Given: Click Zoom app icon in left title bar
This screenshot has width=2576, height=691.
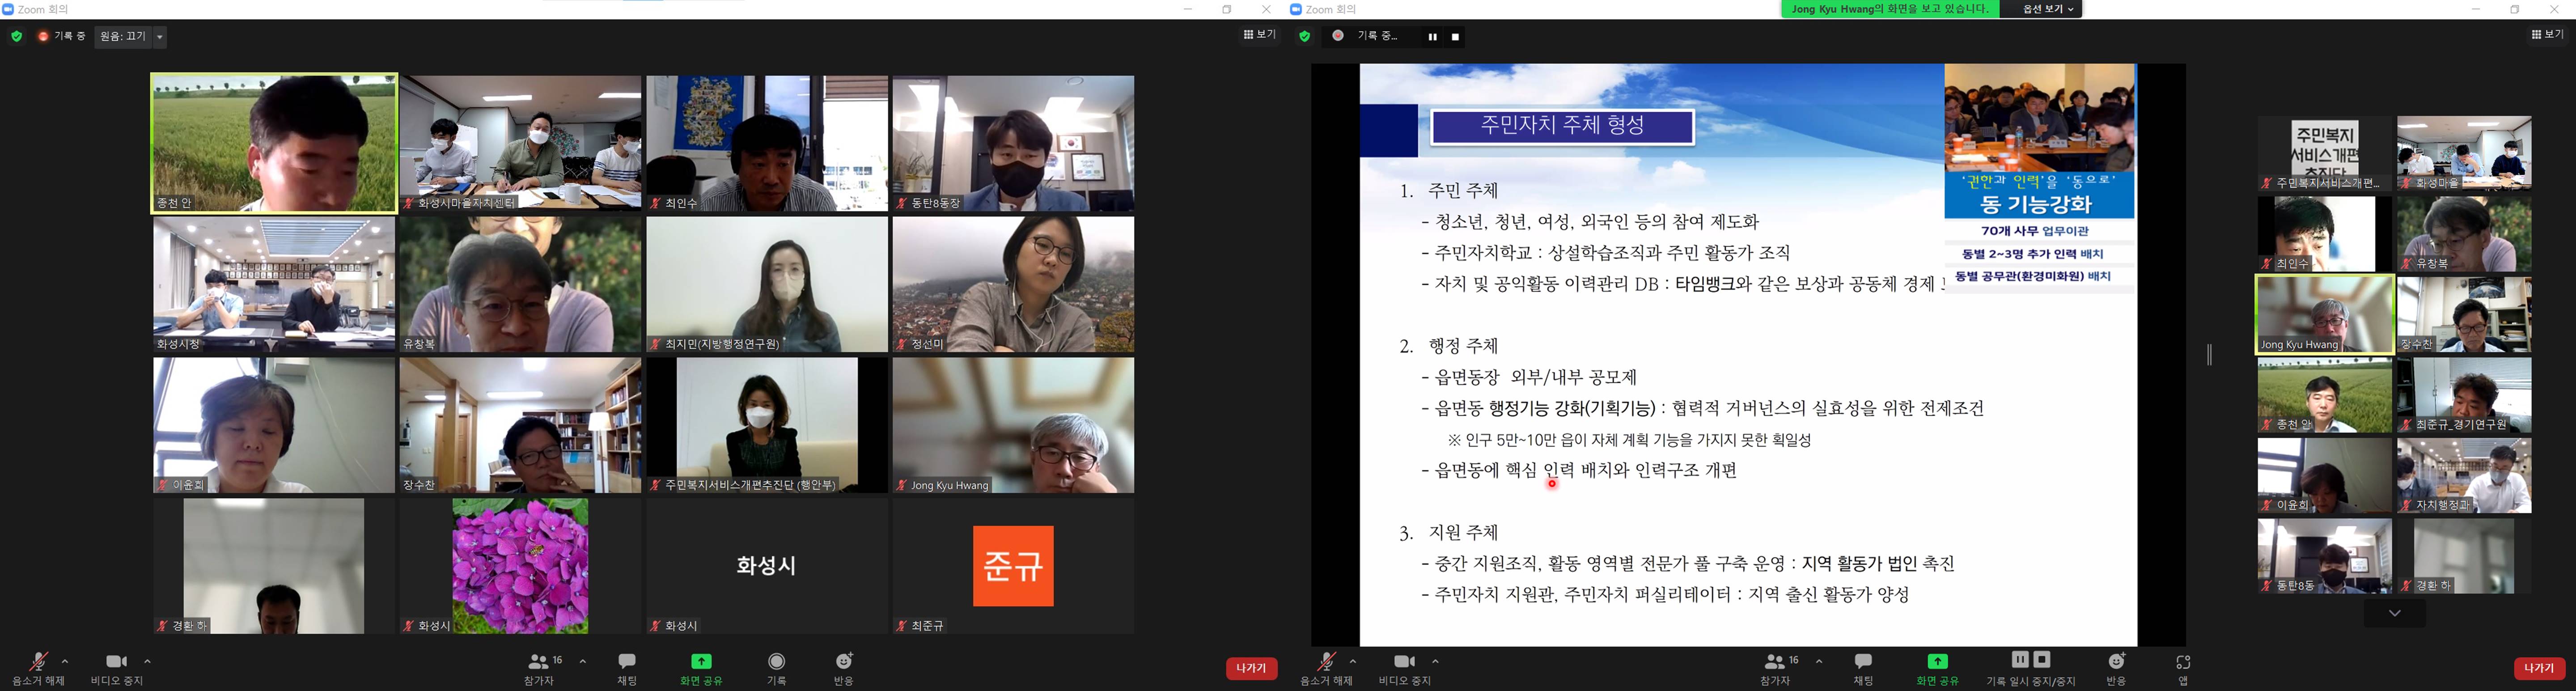Looking at the screenshot, I should [x=8, y=9].
